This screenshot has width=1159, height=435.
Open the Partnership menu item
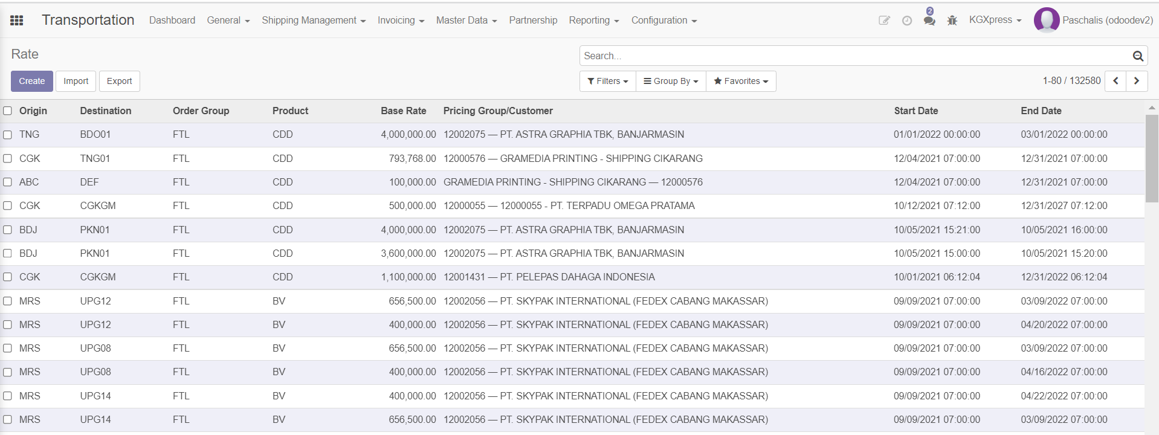point(533,21)
